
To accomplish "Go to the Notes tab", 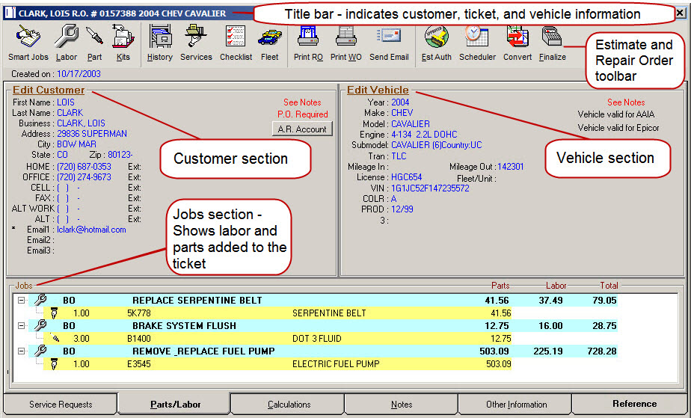I will tap(402, 405).
